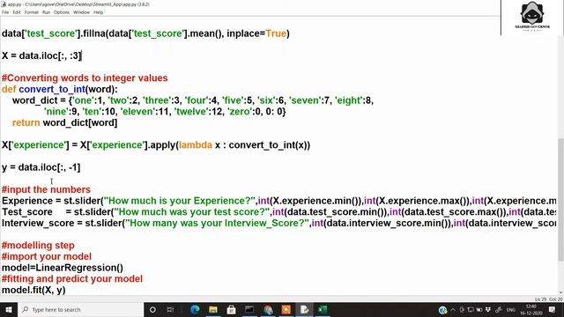The height and width of the screenshot is (317, 564).
Task: Open the File menu
Action: click(x=5, y=12)
